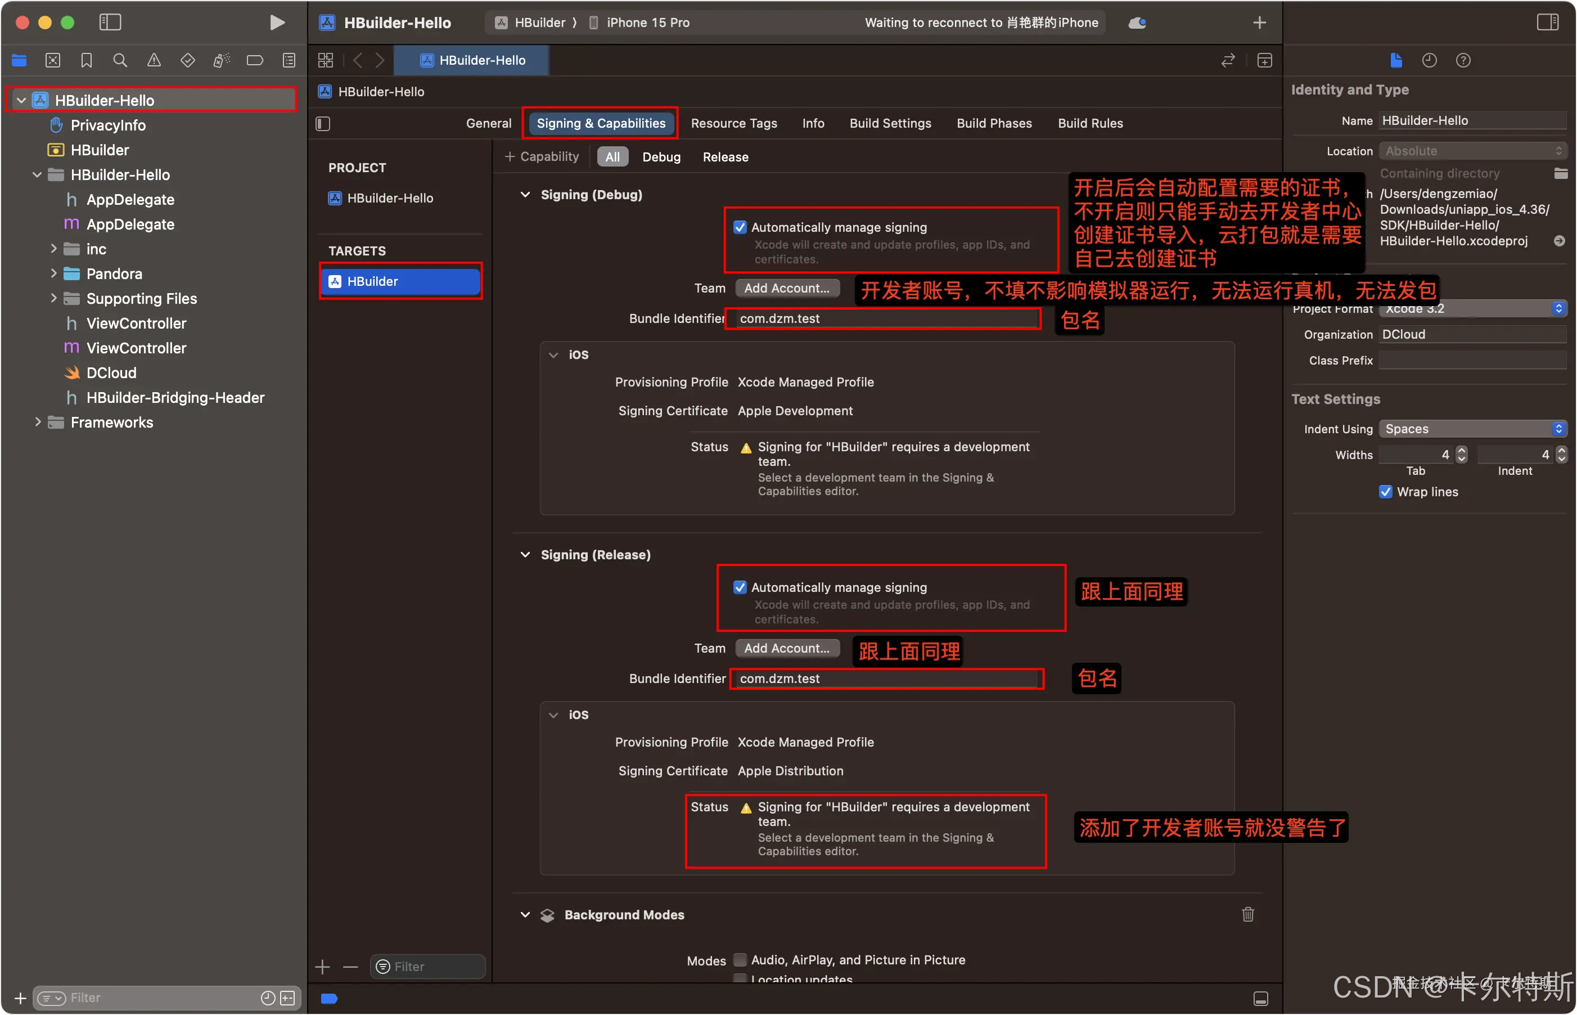Delete Background Modes with trash icon
Screen dimensions: 1577x1015
click(x=1247, y=914)
